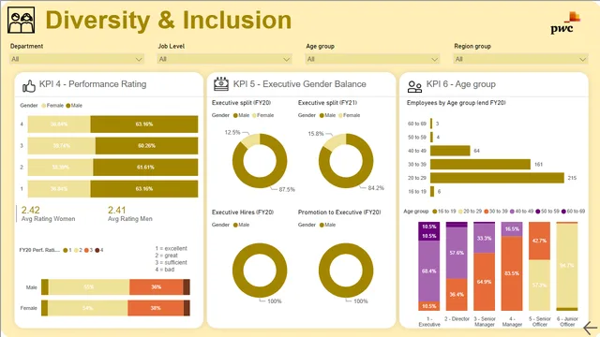
Task: Click the Diversity & Inclusion people icon
Action: click(x=21, y=21)
